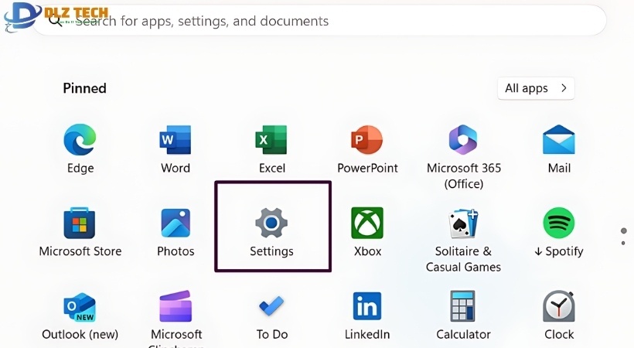This screenshot has width=634, height=348.
Task: Launch the Microsoft Clipchamp icon
Action: 176,306
